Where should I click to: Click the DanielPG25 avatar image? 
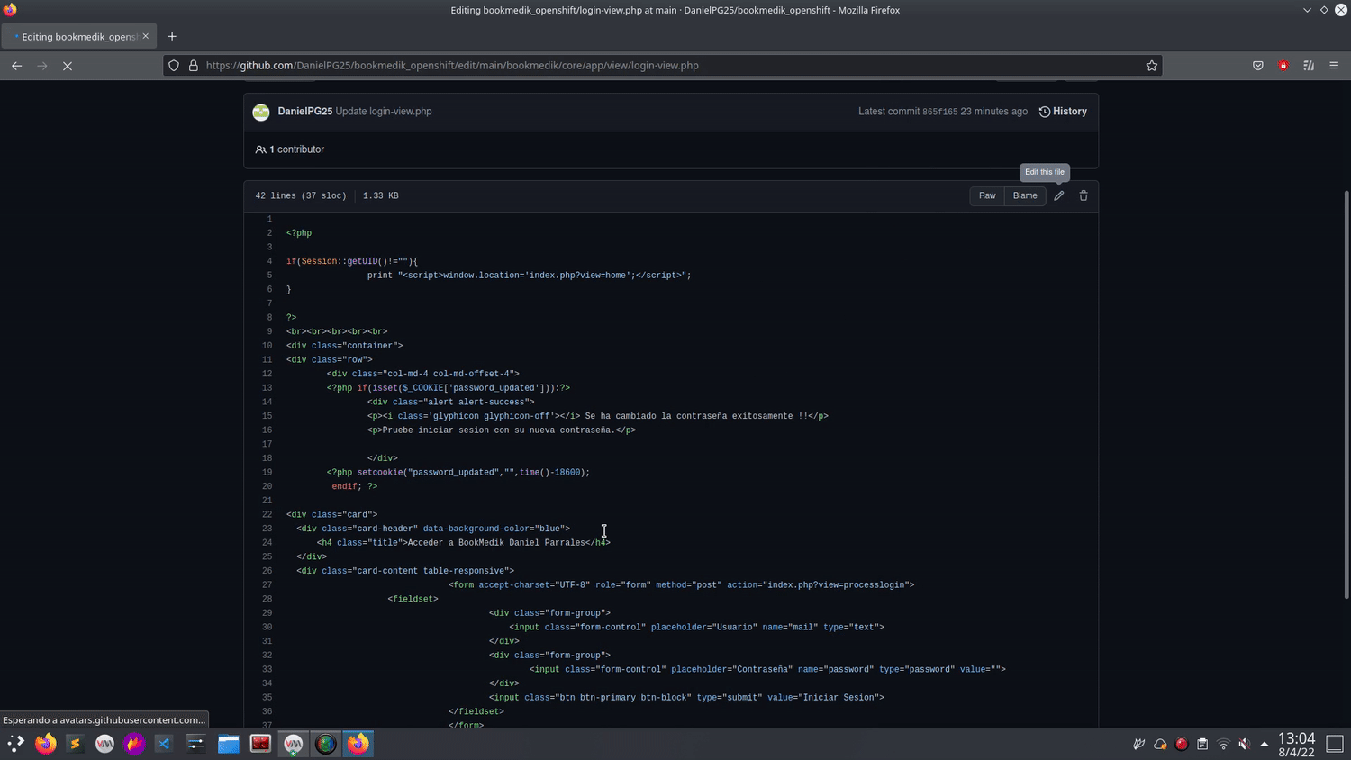[x=261, y=112]
